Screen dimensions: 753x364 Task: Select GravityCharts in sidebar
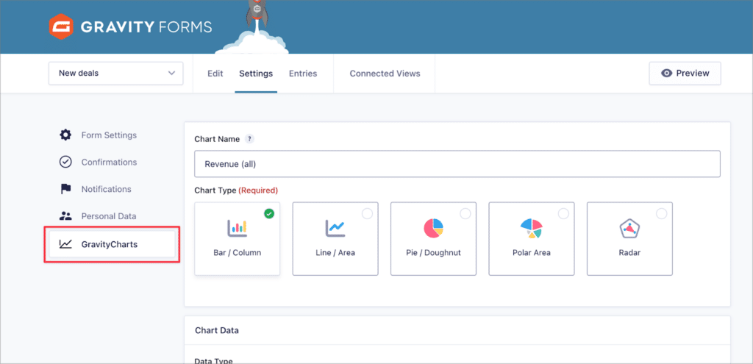coord(112,244)
